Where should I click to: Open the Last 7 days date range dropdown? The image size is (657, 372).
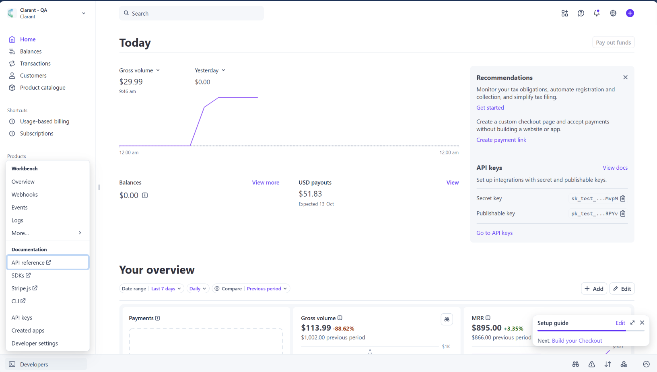pyautogui.click(x=166, y=289)
